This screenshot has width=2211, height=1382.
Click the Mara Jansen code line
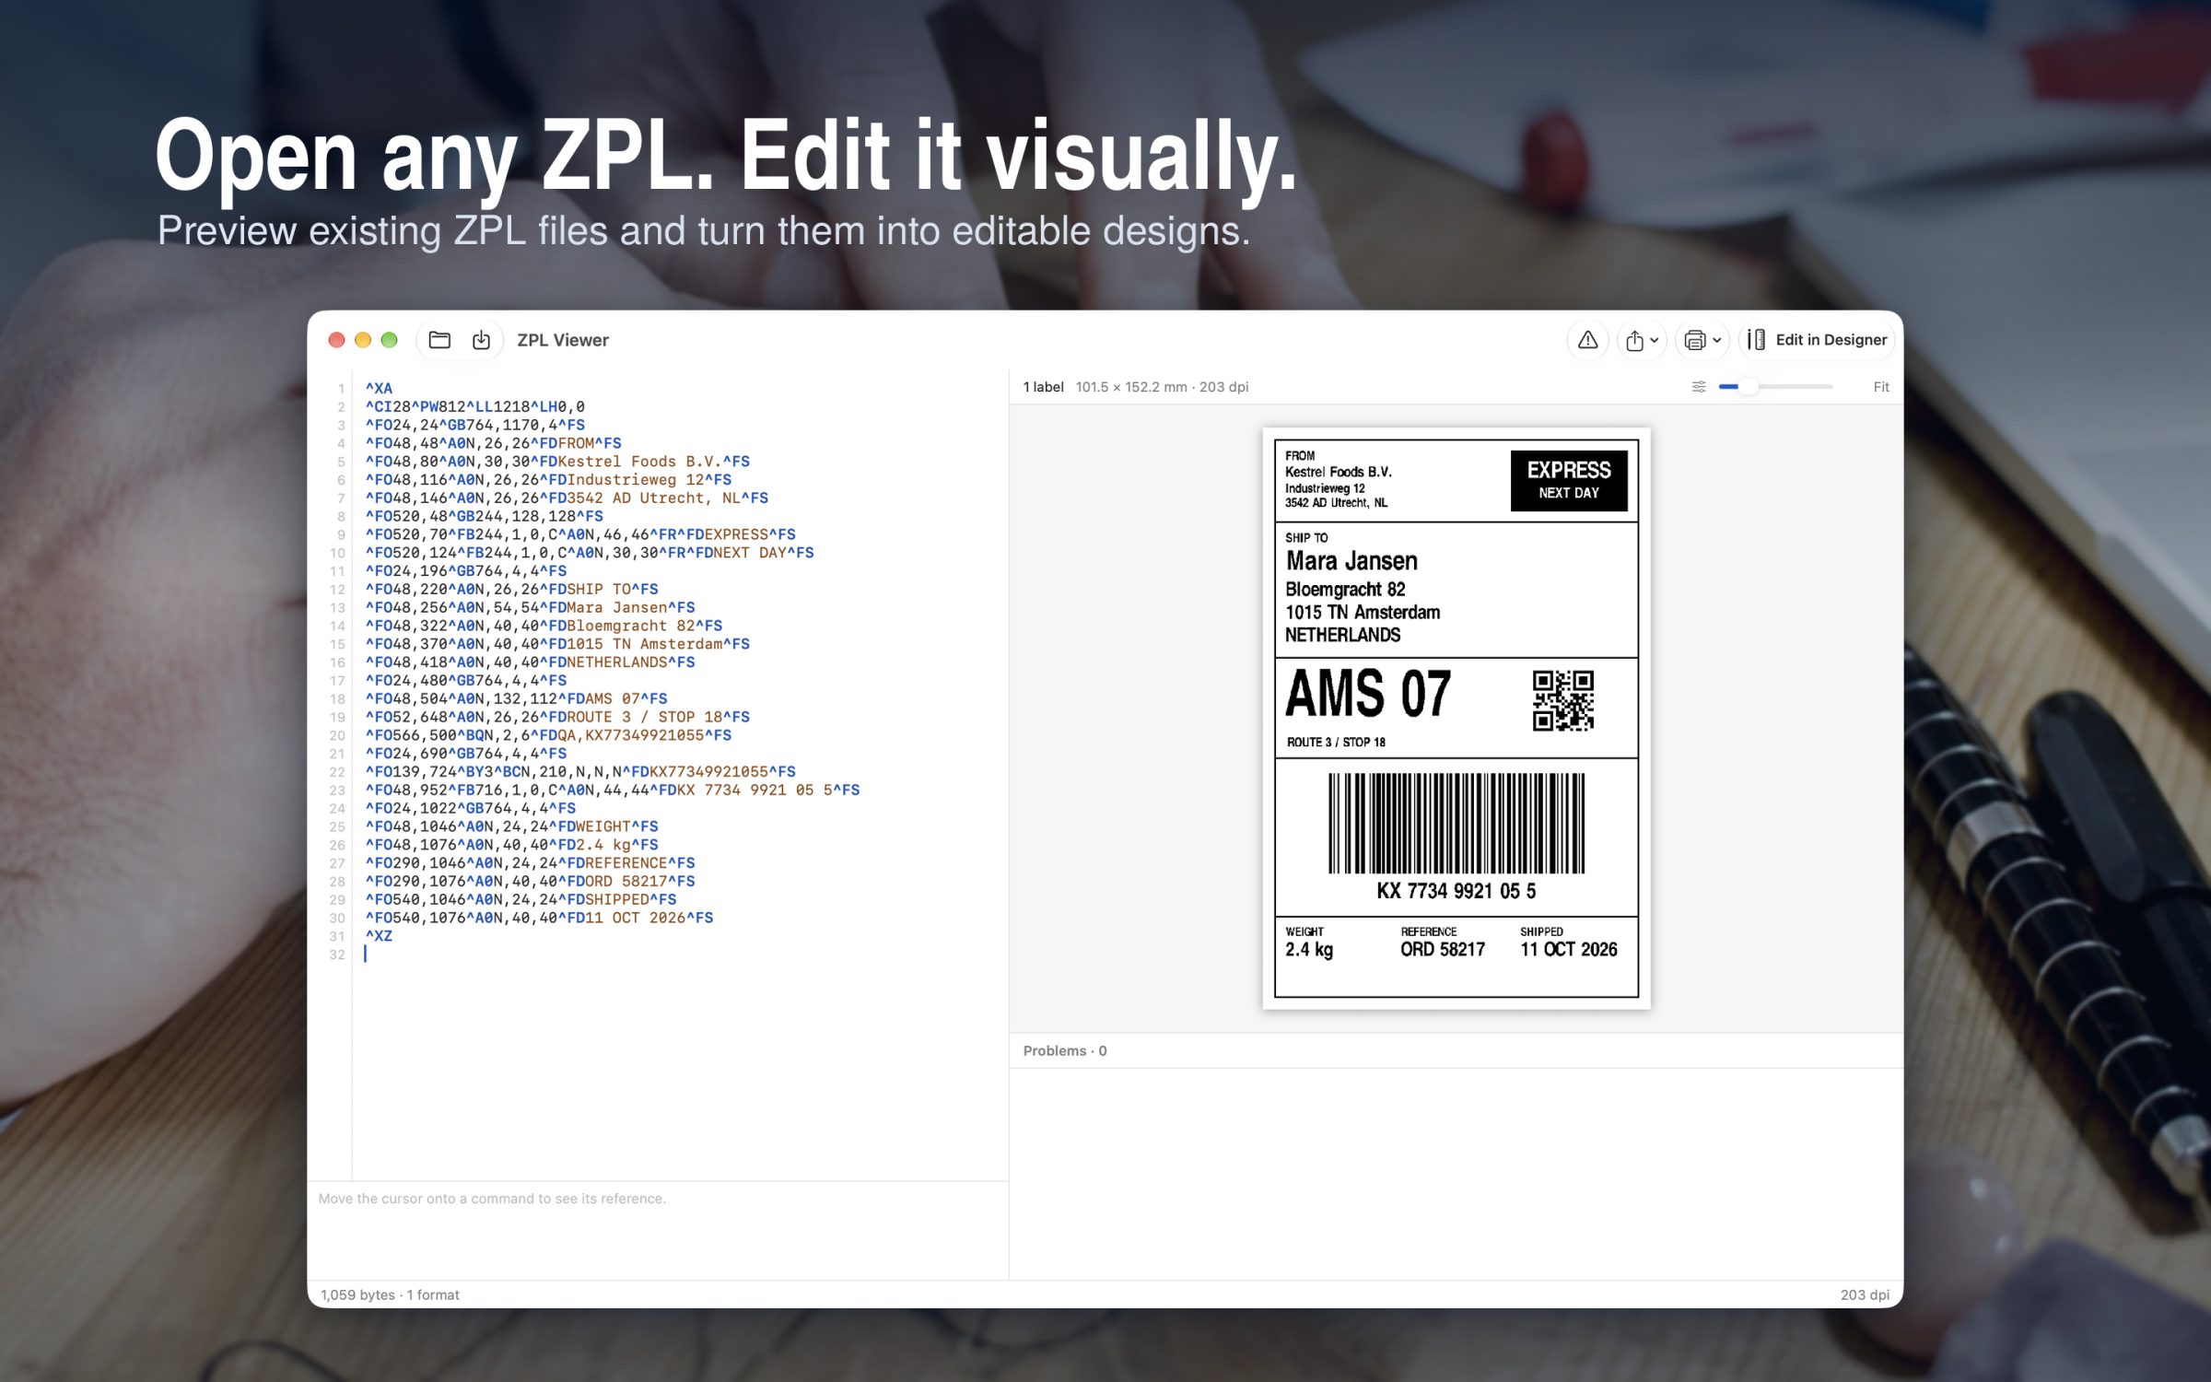coord(530,607)
